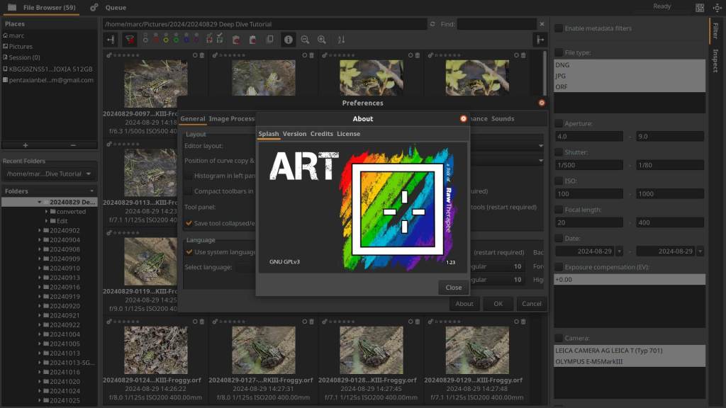Open the sort order icon
726x408 pixels.
pos(341,40)
